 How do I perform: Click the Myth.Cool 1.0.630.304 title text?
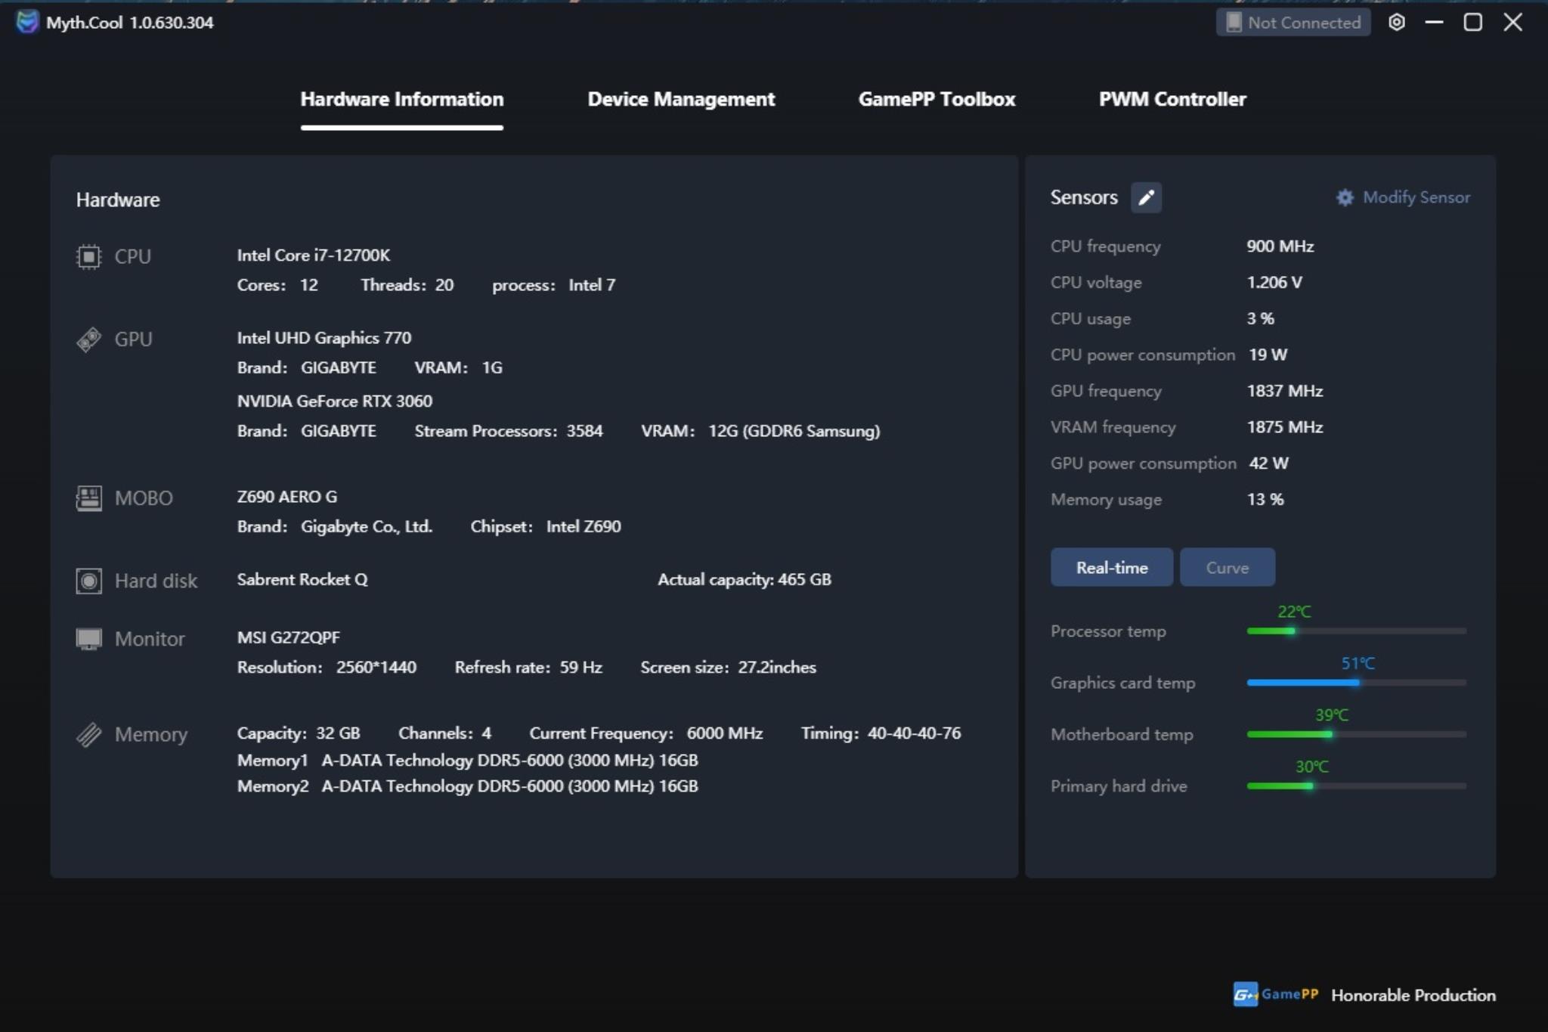(129, 23)
